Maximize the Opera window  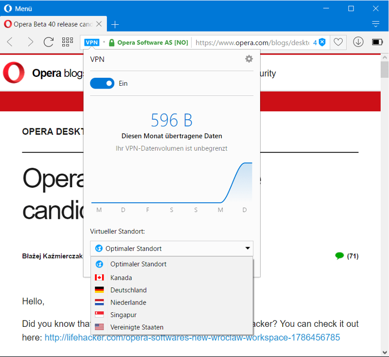point(351,8)
